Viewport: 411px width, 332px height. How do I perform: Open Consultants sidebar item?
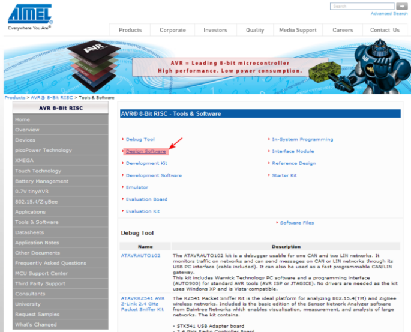pyautogui.click(x=60, y=294)
